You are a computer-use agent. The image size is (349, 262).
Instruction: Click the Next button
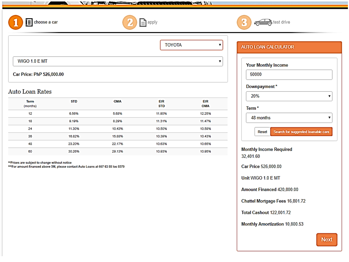327,239
